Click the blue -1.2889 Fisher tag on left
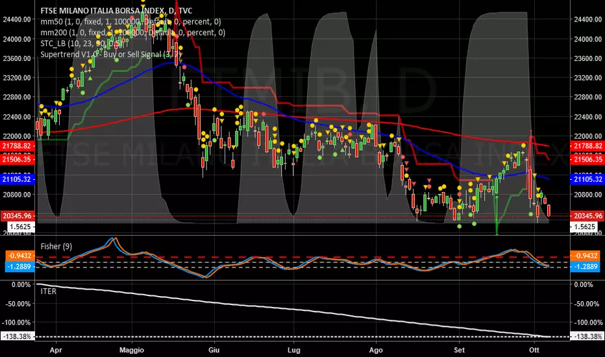Viewport: 605px width, 357px height. [18, 267]
